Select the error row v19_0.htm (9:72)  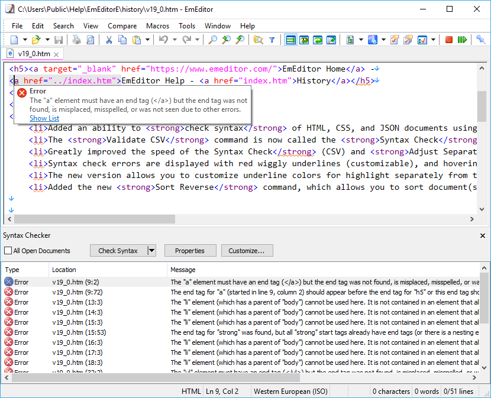tap(240, 292)
